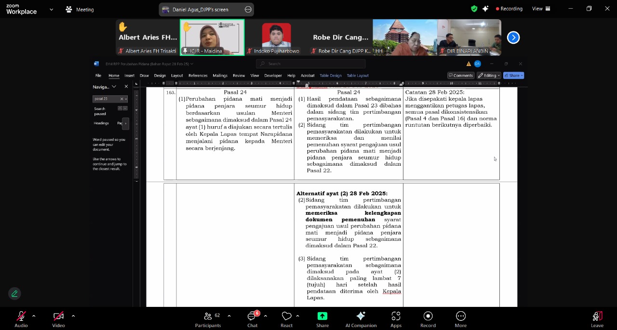Click the underlined word 'Kepala' in document
Image resolution: width=617 pixels, height=330 pixels.
(392, 291)
